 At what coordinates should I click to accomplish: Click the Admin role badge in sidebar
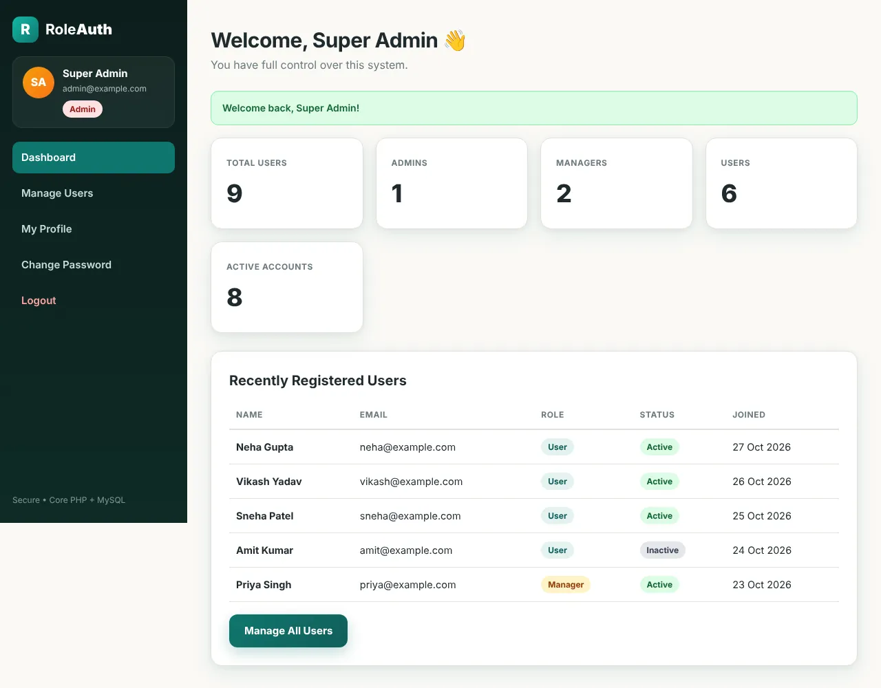click(83, 109)
